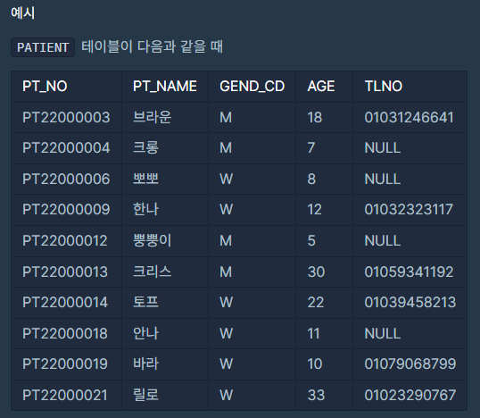Image resolution: width=480 pixels, height=418 pixels.
Task: Select phone number 01031246641
Action: 409,117
